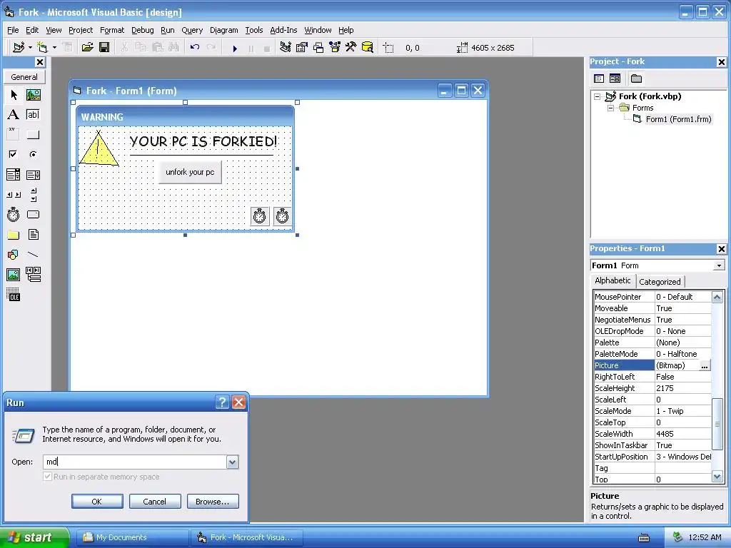731x548 pixels.
Task: Select Form1 (Form1.frm) in project tree
Action: [678, 119]
